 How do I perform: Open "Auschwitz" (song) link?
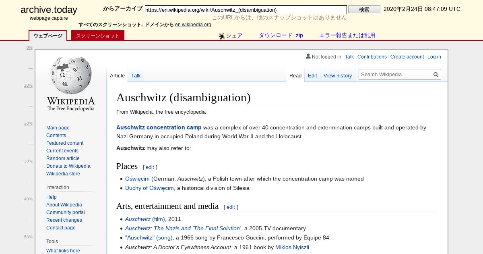[149, 238]
